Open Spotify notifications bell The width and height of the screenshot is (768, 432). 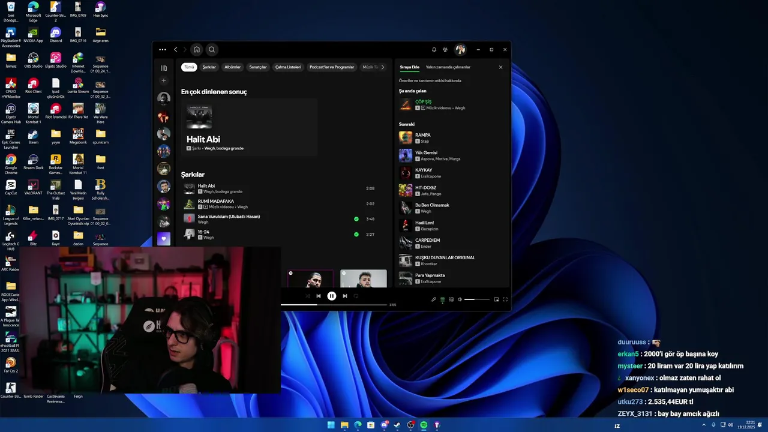click(x=434, y=50)
